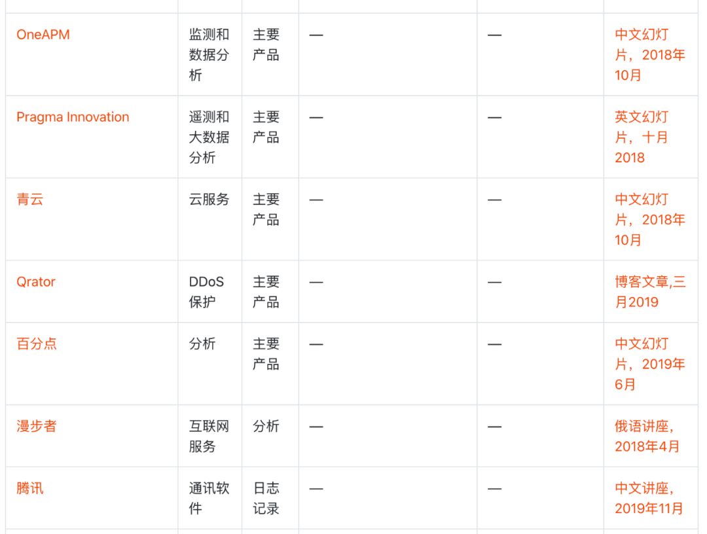
Task: Open the 英文幻灯片，十月2018 reference link
Action: (642, 137)
